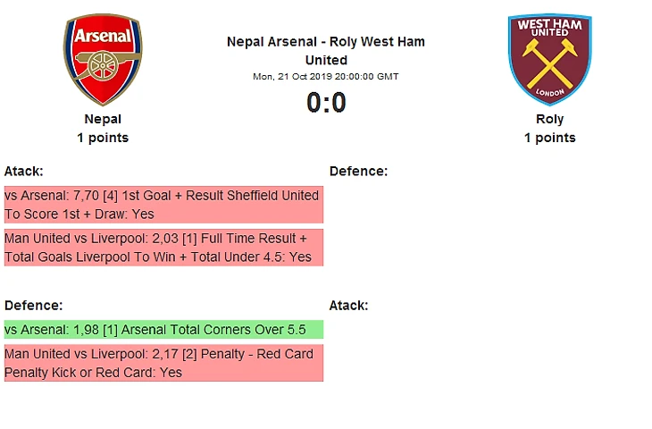Select the Sheffield United To Score 1st bet
The width and height of the screenshot is (652, 429).
(163, 205)
